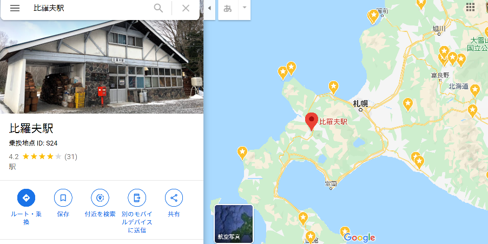Click the 比羅夫駅 station photo

(x=102, y=67)
